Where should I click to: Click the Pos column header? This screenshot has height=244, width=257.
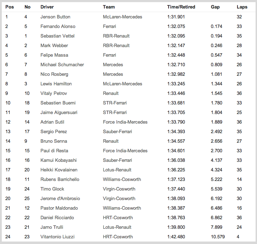10,7
